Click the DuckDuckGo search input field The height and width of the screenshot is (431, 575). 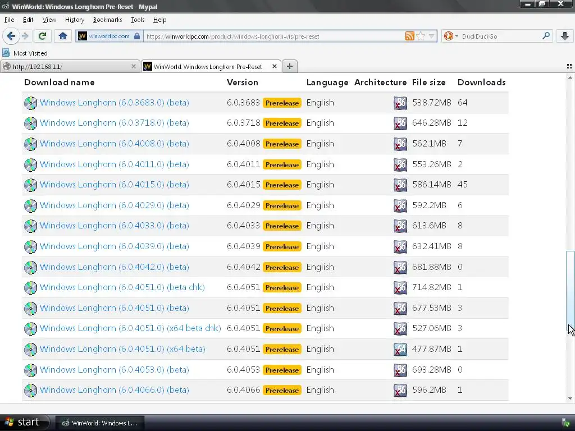(x=499, y=36)
